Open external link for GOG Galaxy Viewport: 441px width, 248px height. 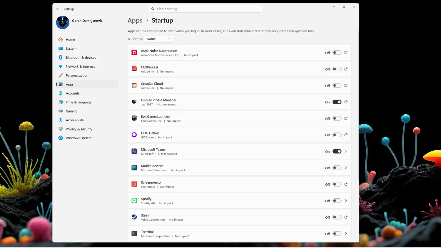pos(346,135)
